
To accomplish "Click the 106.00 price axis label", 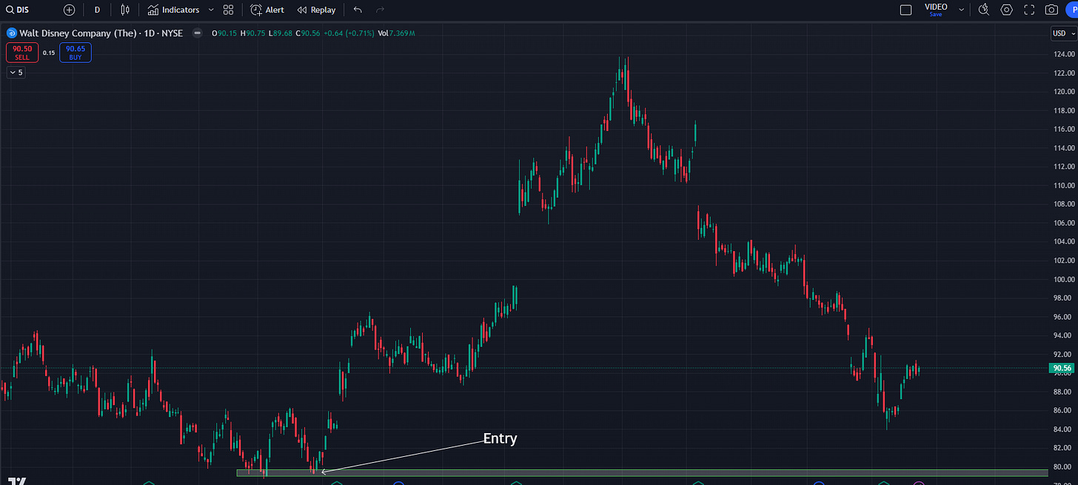I will [x=1064, y=223].
